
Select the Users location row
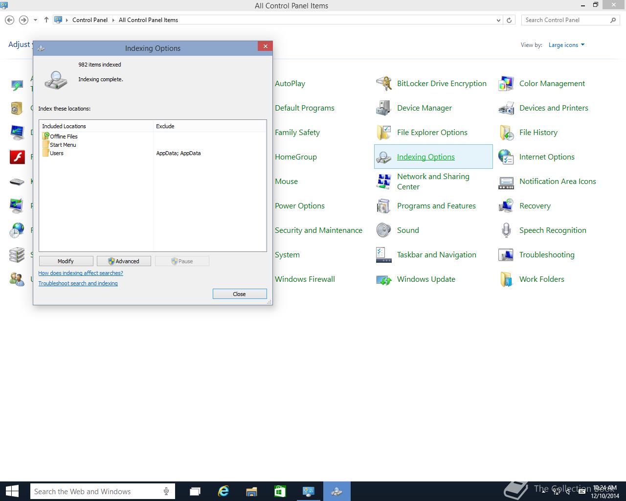(154, 153)
